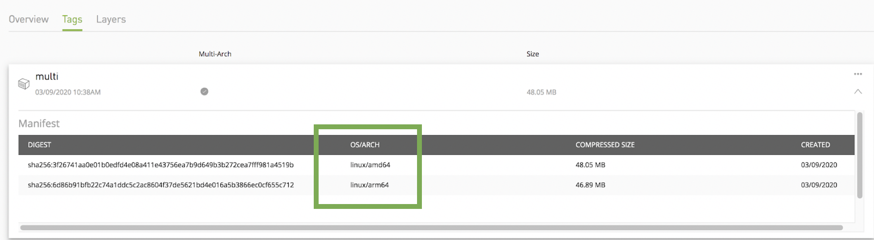Select the sha256:3f26741aa0e digest
Screen dimensions: 874x240
pyautogui.click(x=161, y=165)
